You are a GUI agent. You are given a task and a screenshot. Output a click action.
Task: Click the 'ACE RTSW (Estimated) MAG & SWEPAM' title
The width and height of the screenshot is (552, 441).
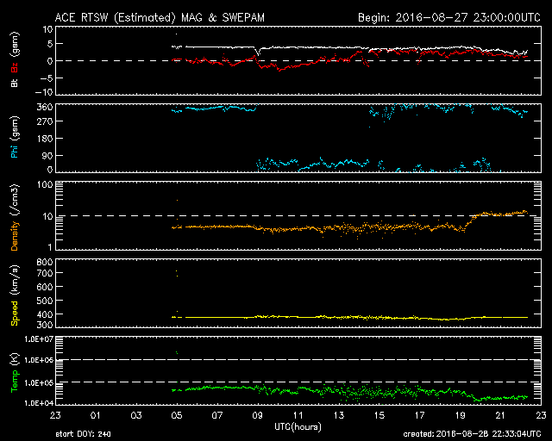160,17
